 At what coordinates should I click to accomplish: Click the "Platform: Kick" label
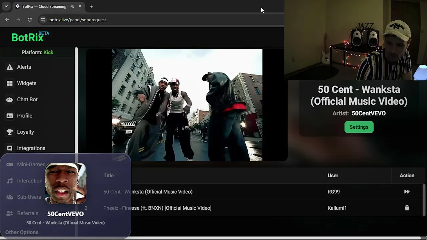coord(37,52)
